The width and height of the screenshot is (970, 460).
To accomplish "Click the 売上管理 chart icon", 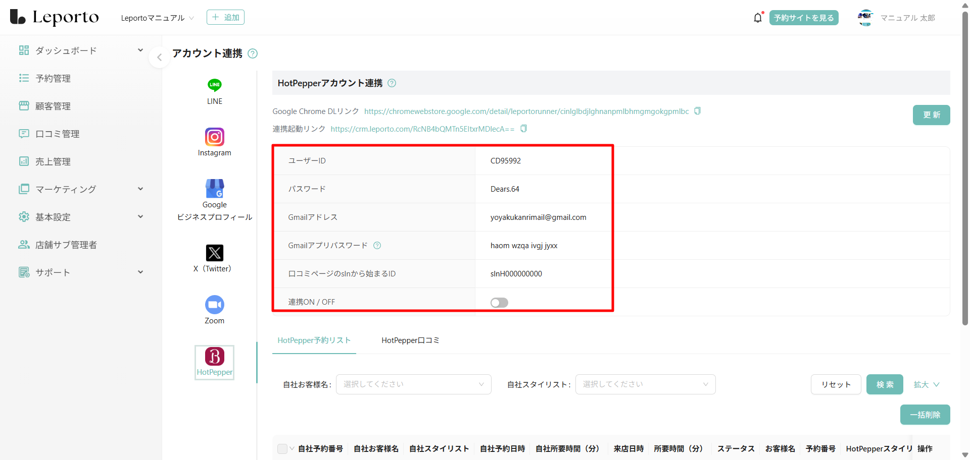I will point(24,161).
